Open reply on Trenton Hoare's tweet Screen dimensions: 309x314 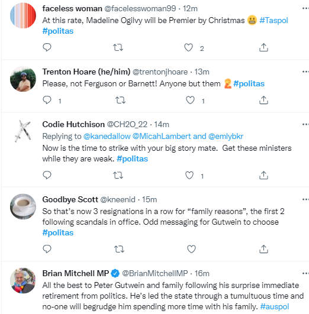click(47, 100)
